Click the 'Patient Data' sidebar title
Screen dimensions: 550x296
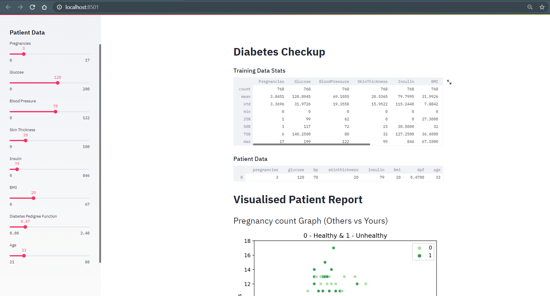point(27,32)
